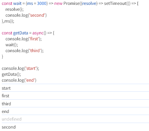Viewport: 149px width, 131px height.
Task: Click the 'start' output row
Action: pyautogui.click(x=75, y=88)
